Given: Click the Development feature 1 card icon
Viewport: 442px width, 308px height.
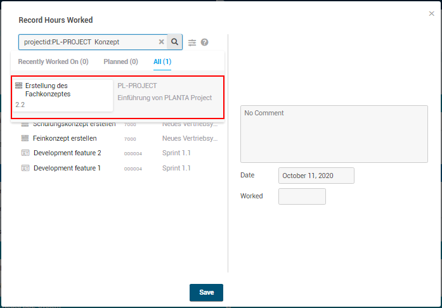Looking at the screenshot, I should (25, 169).
